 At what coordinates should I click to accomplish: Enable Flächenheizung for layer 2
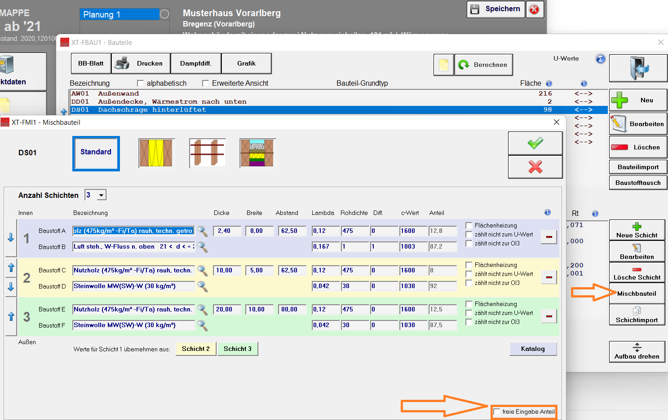[x=469, y=265]
